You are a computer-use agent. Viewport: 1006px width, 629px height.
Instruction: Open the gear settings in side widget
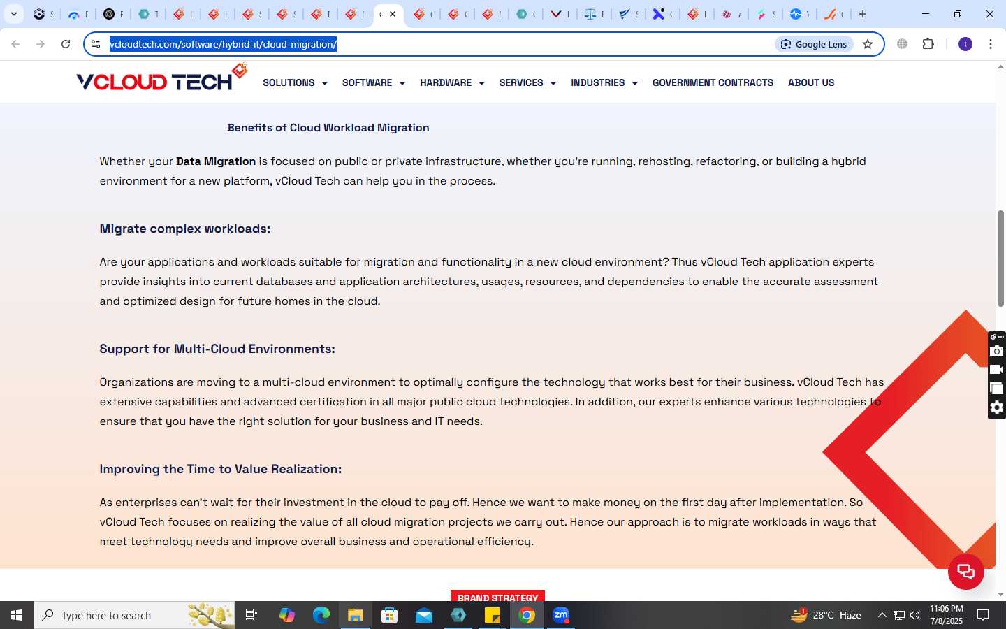click(997, 407)
